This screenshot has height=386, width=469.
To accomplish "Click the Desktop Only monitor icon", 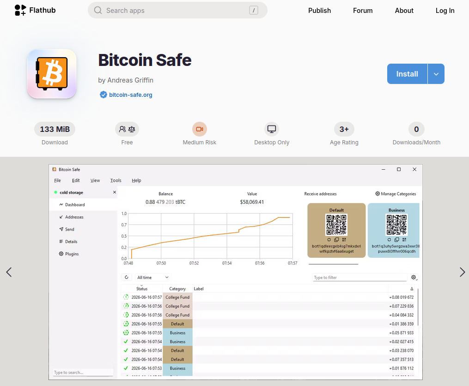I will [272, 129].
